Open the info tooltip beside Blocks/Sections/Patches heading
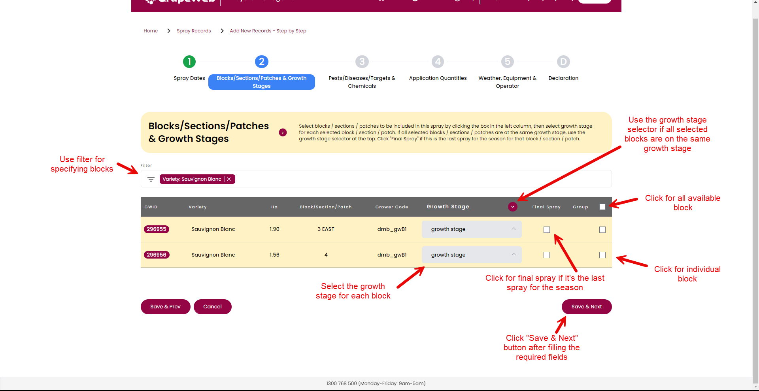Screen dimensions: 759x391 [x=283, y=133]
